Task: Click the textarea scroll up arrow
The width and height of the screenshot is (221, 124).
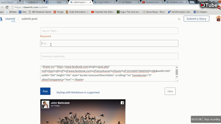Action: (x=176, y=68)
